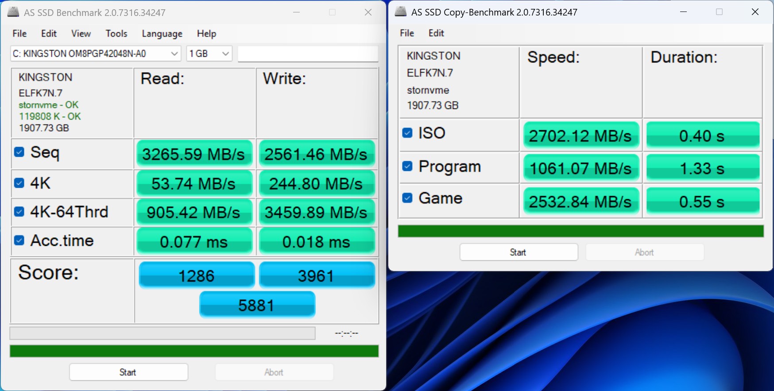Click the Game copy speed 2532.84 MB/s
774x391 pixels.
581,201
